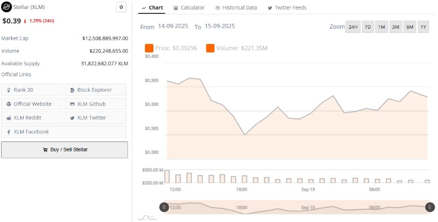This screenshot has width=438, height=222.
Task: Open the Rank 20 link
Action: 32,90
